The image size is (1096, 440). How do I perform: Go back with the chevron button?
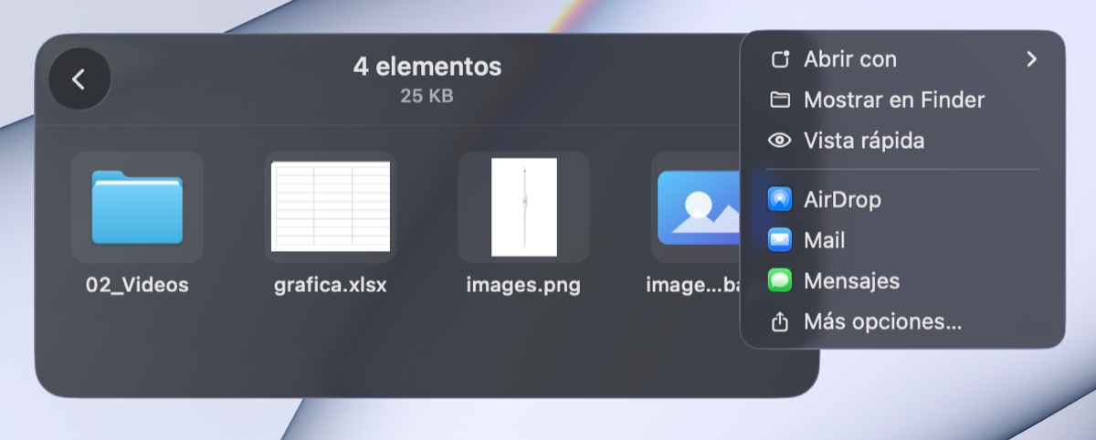pos(79,79)
